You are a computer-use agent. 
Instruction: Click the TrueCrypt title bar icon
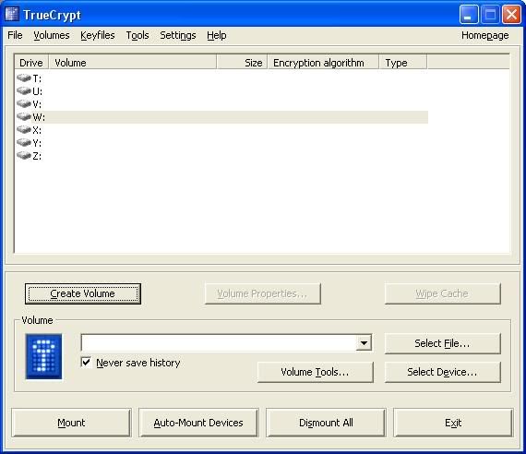(12, 14)
